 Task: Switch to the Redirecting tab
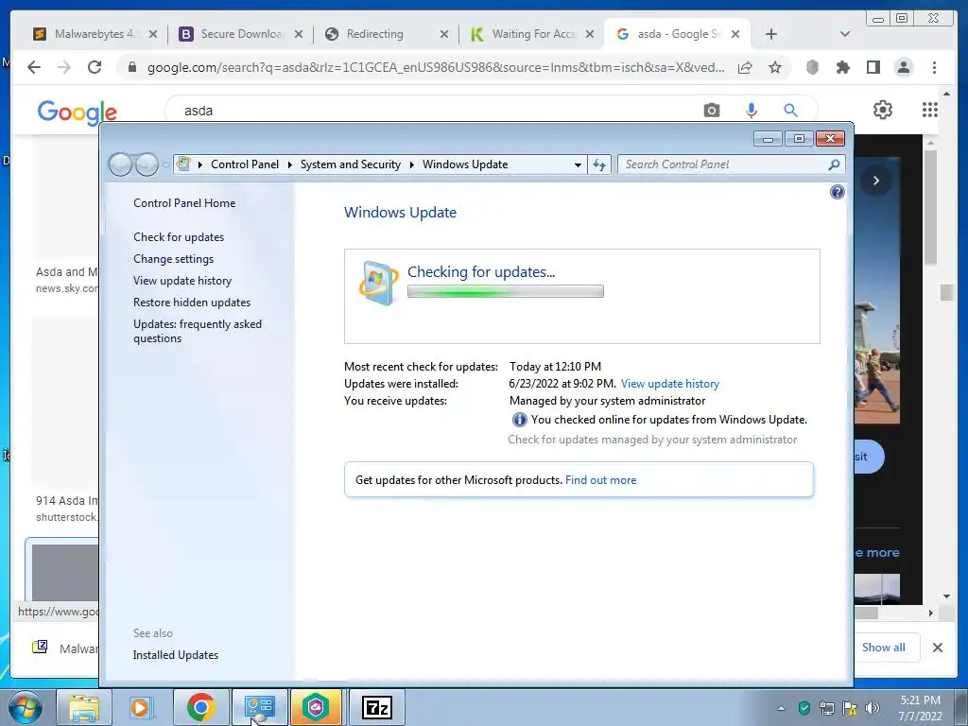pos(387,34)
